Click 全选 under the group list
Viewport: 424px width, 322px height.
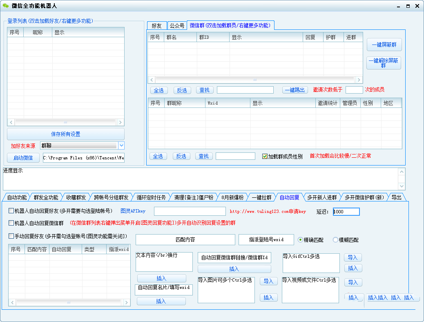click(x=159, y=90)
